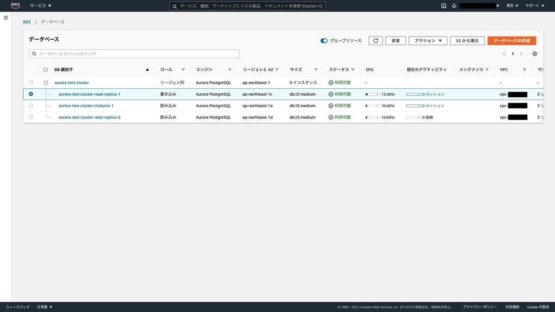Click ap-northeast-1c availability zone cell
Screen dimensions: 555x312
click(x=257, y=94)
